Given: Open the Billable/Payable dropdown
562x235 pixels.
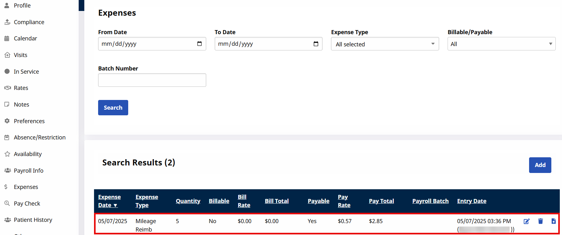Looking at the screenshot, I should [501, 44].
